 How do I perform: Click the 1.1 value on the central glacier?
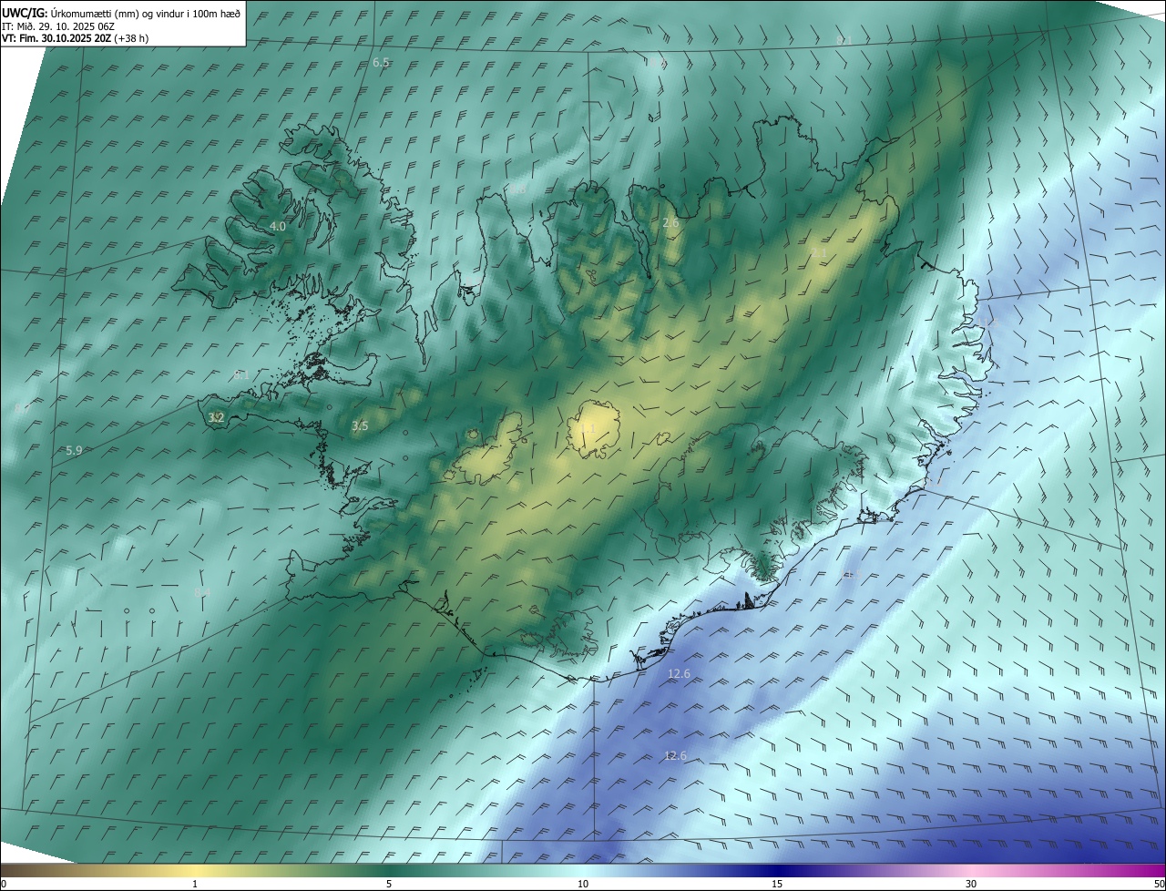pos(588,428)
